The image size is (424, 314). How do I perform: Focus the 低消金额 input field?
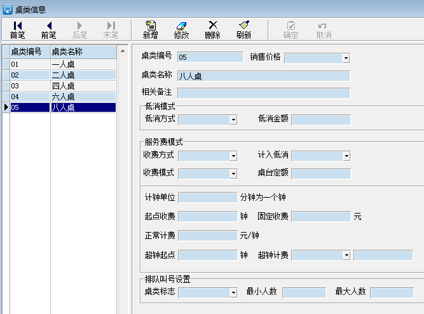[x=320, y=119]
